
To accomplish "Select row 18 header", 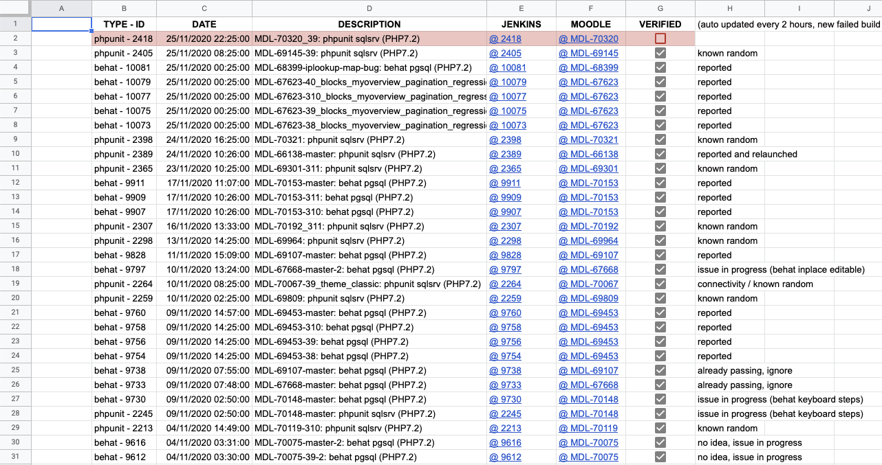I will 15,269.
